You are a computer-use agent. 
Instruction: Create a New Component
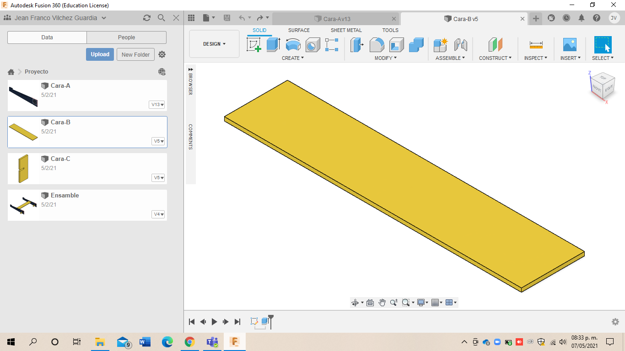(x=441, y=45)
